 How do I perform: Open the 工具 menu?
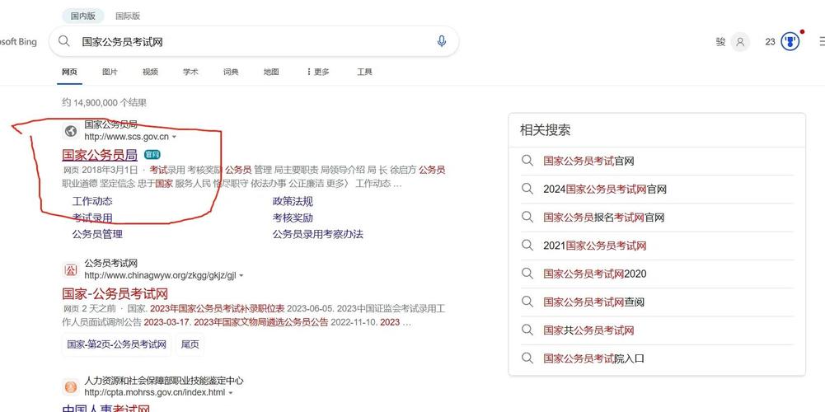pyautogui.click(x=364, y=72)
